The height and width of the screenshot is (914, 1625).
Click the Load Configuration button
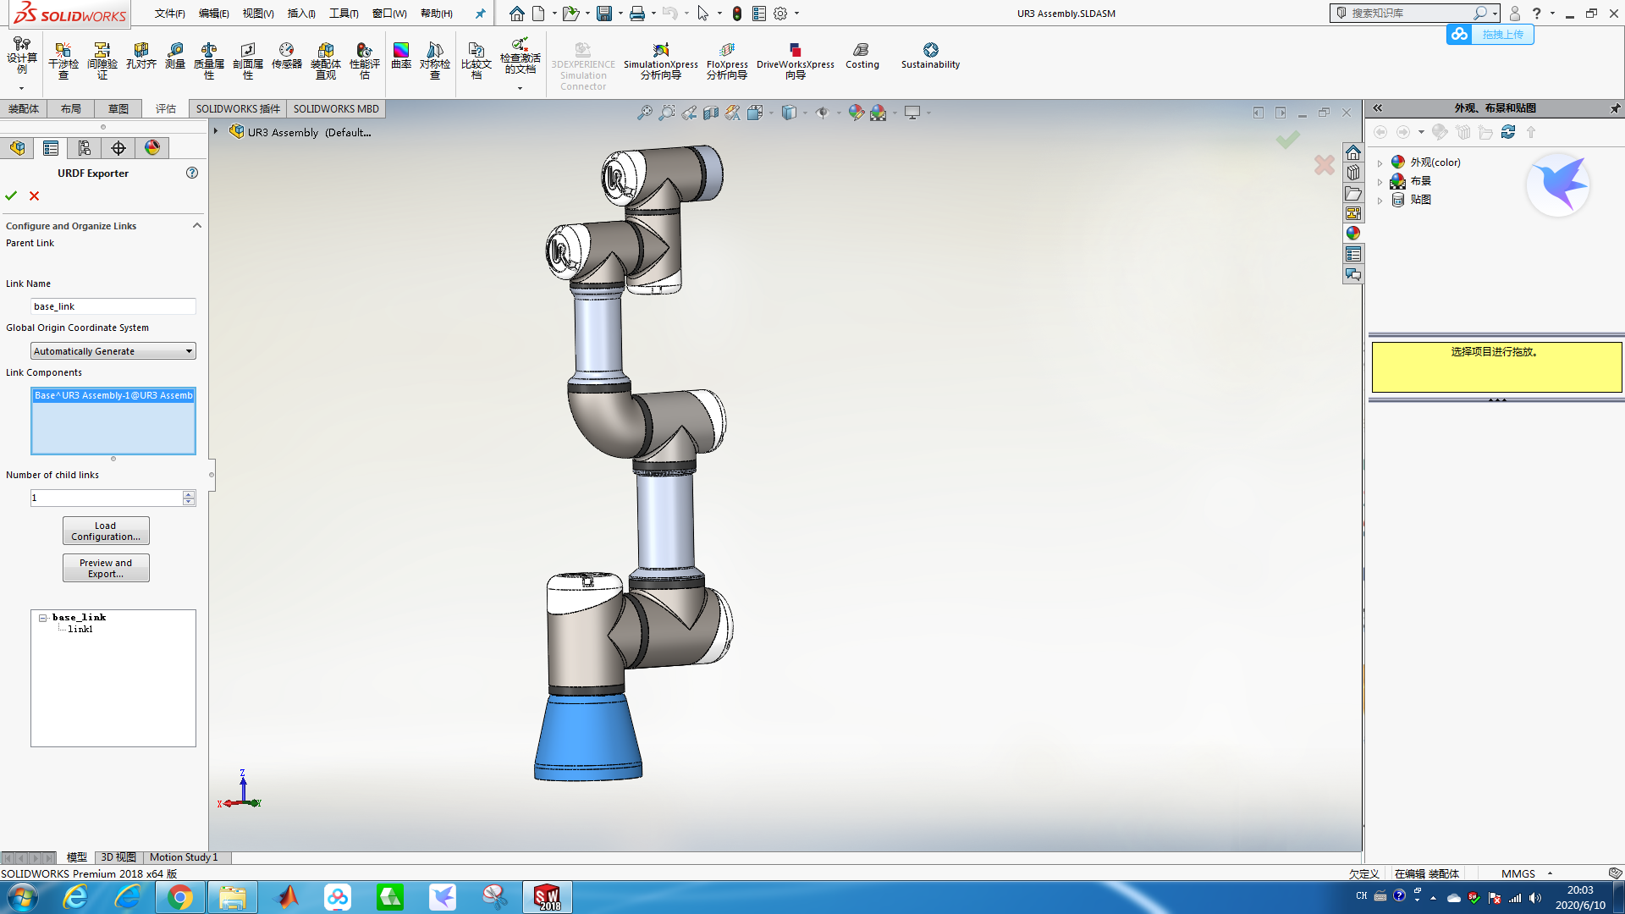pyautogui.click(x=106, y=531)
